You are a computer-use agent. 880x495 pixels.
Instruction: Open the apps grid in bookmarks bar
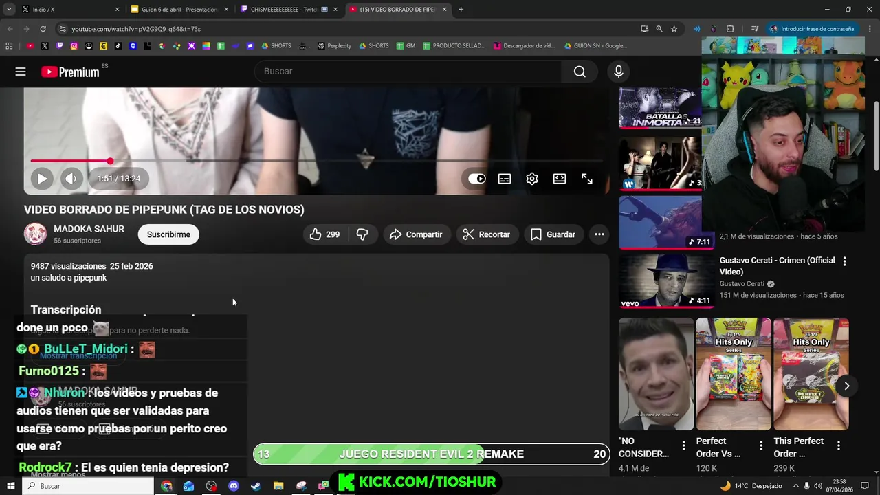[x=9, y=46]
